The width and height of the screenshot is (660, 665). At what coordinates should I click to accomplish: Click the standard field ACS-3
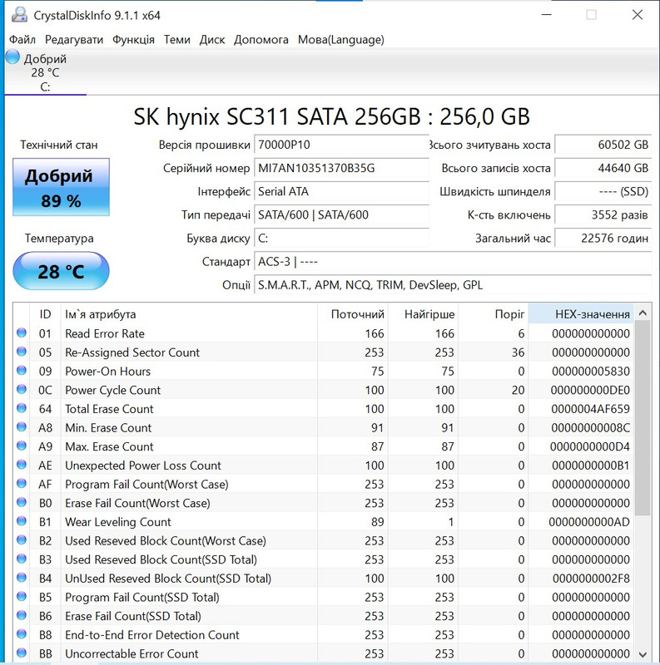453,262
